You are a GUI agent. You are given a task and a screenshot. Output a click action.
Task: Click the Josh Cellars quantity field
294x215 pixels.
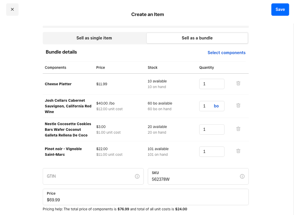click(x=206, y=106)
